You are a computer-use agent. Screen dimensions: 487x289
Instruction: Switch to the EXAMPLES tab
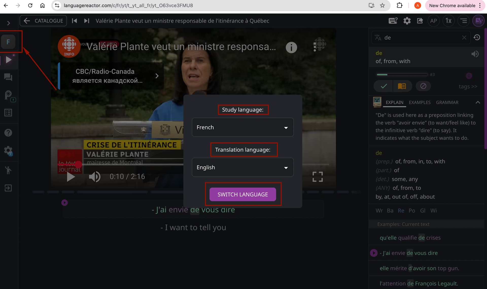[x=420, y=102]
